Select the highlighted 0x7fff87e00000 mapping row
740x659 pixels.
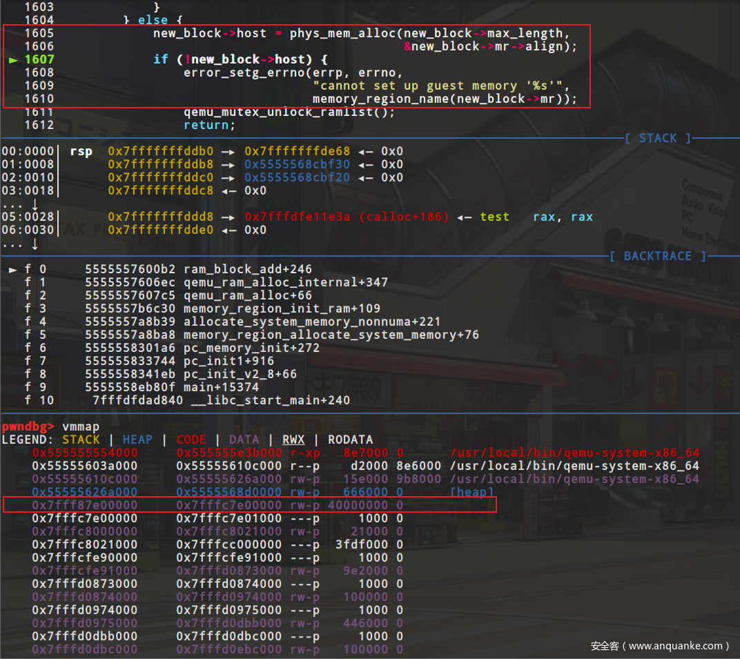point(249,505)
